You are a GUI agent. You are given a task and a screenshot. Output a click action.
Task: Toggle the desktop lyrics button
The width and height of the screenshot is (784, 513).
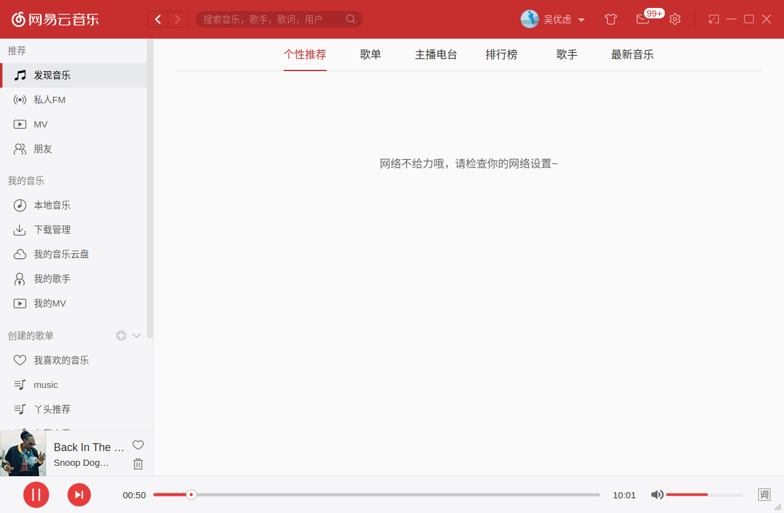tap(764, 495)
